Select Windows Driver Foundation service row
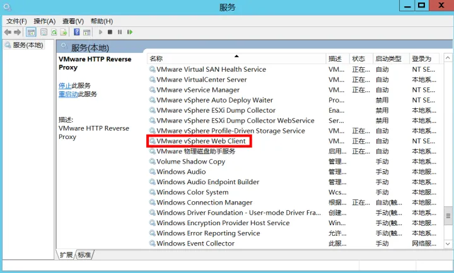 click(x=293, y=213)
